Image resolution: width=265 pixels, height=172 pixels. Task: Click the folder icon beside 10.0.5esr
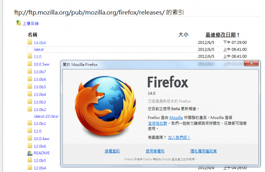tap(30, 63)
